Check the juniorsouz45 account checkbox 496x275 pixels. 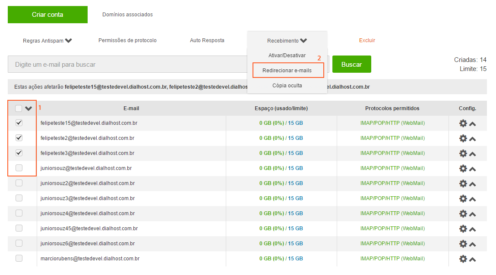[19, 228]
